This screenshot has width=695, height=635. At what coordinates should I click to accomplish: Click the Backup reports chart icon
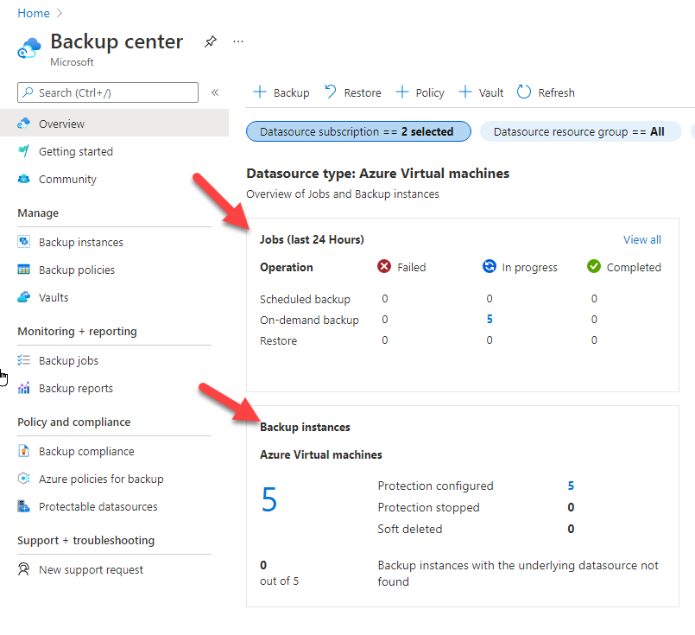point(23,388)
